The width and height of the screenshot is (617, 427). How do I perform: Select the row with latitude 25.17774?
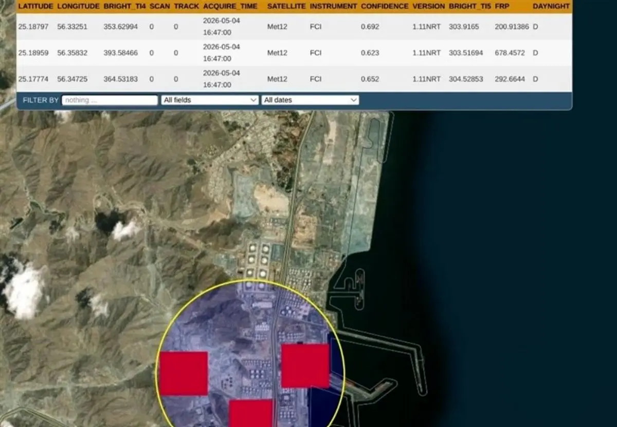point(294,79)
